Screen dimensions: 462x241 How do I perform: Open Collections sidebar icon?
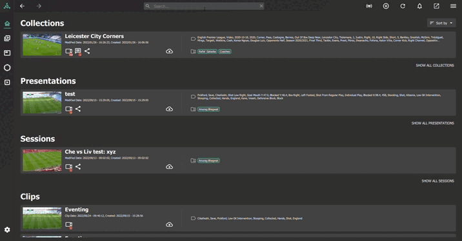7,38
